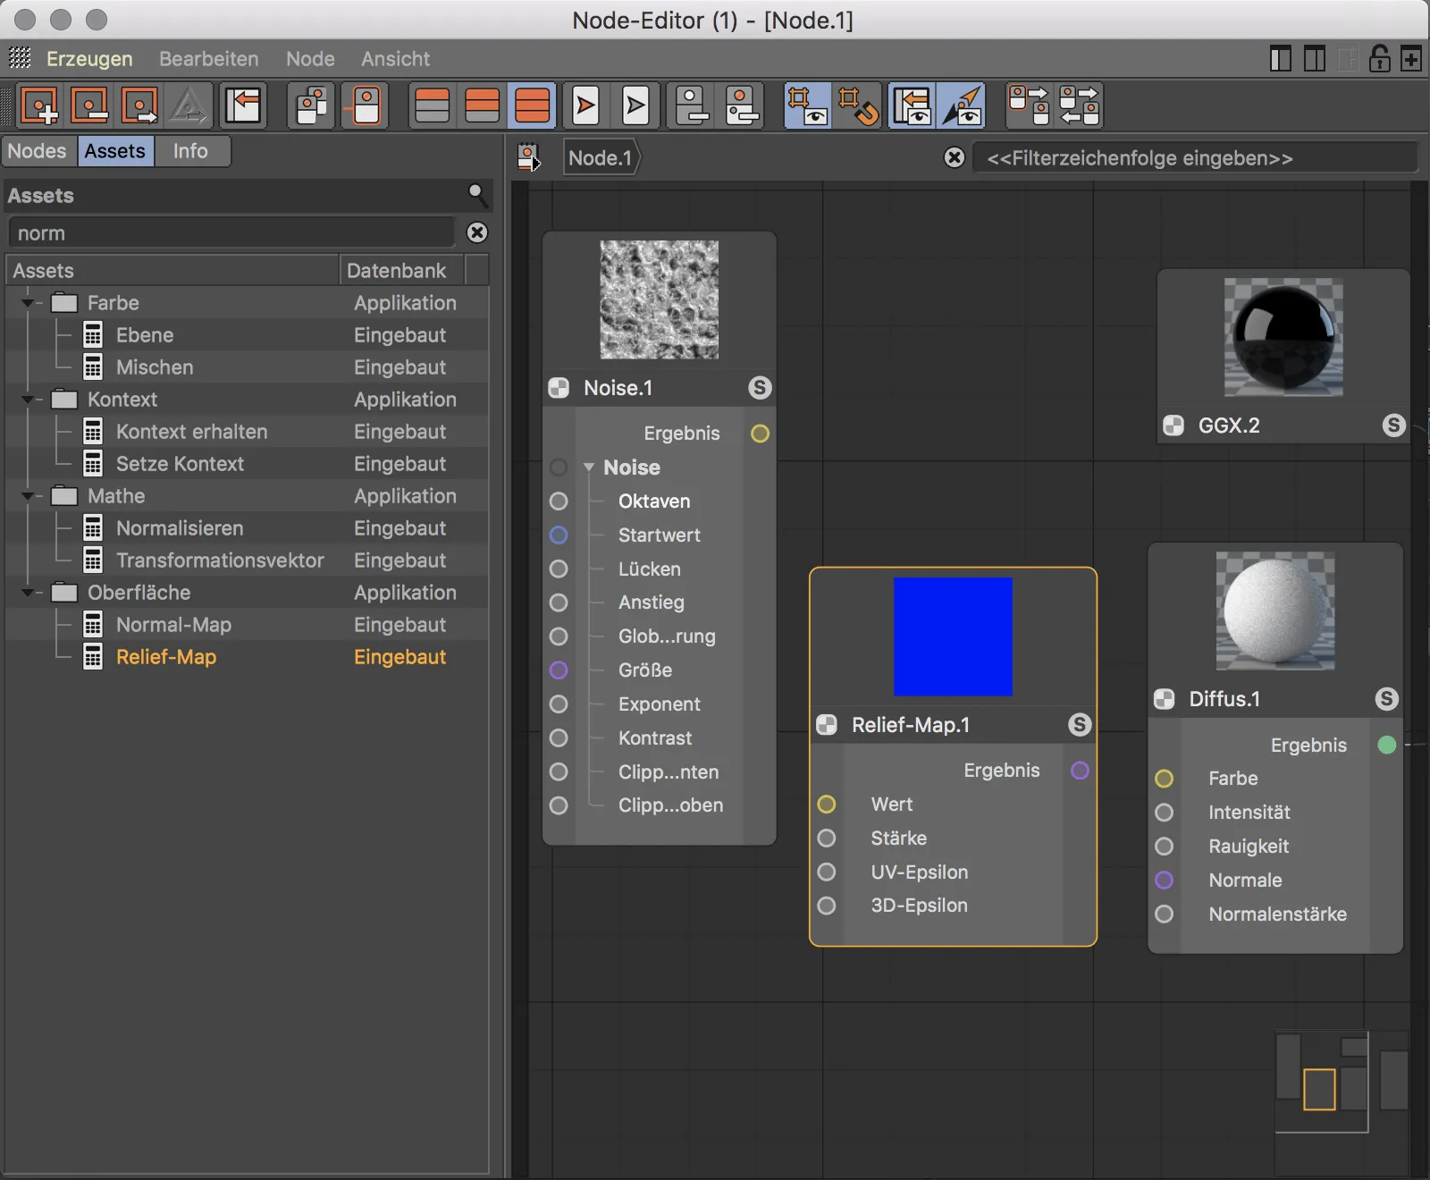Click the magnifying glass in Assets header
The height and width of the screenshot is (1180, 1430).
477,194
